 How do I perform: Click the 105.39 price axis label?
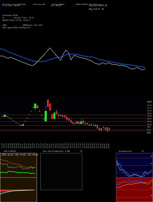pos(149,124)
